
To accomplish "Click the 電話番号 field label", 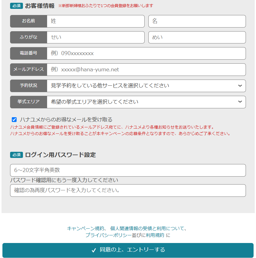I will click(28, 53).
